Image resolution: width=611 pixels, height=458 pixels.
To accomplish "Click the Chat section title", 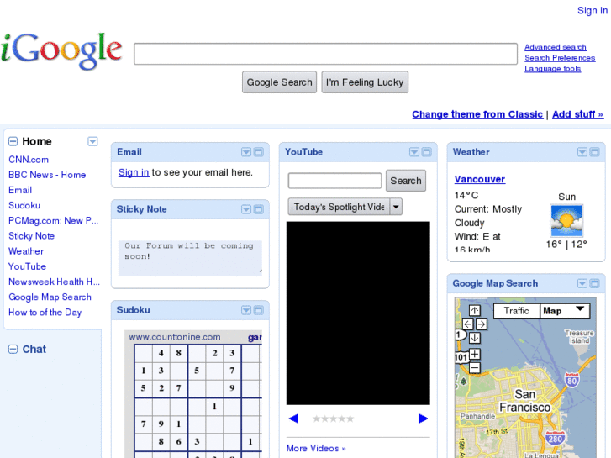I will click(34, 350).
